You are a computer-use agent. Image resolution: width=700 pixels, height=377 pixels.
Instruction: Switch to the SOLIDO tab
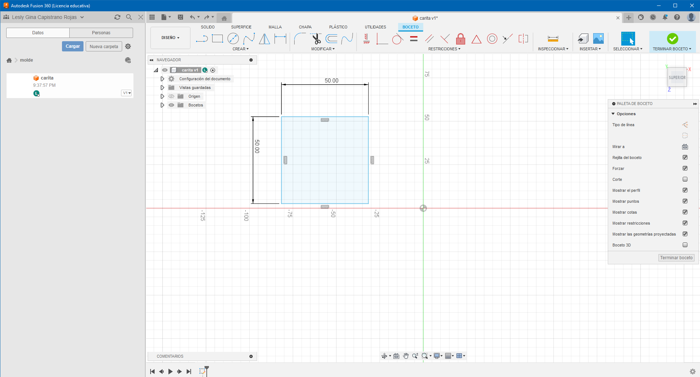(208, 27)
